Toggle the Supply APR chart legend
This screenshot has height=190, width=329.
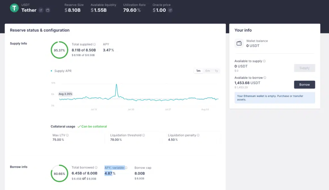point(61,71)
